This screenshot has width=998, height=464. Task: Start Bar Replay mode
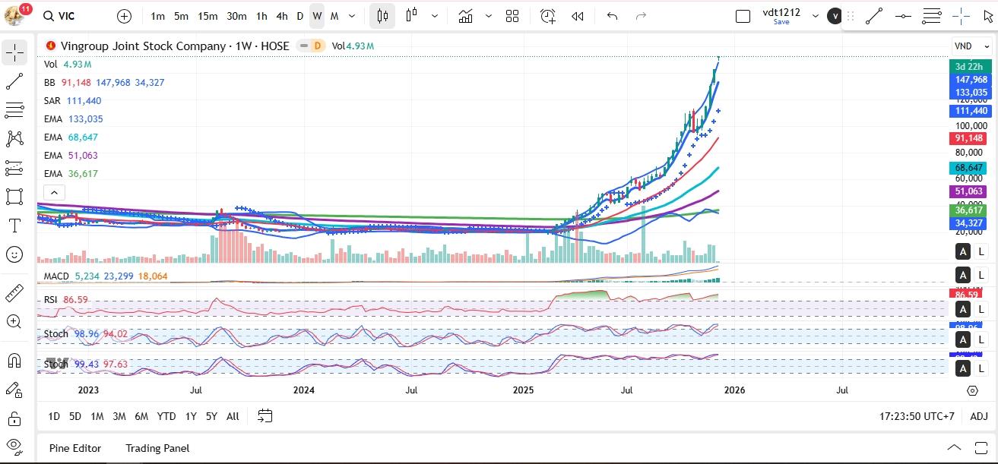pos(578,16)
